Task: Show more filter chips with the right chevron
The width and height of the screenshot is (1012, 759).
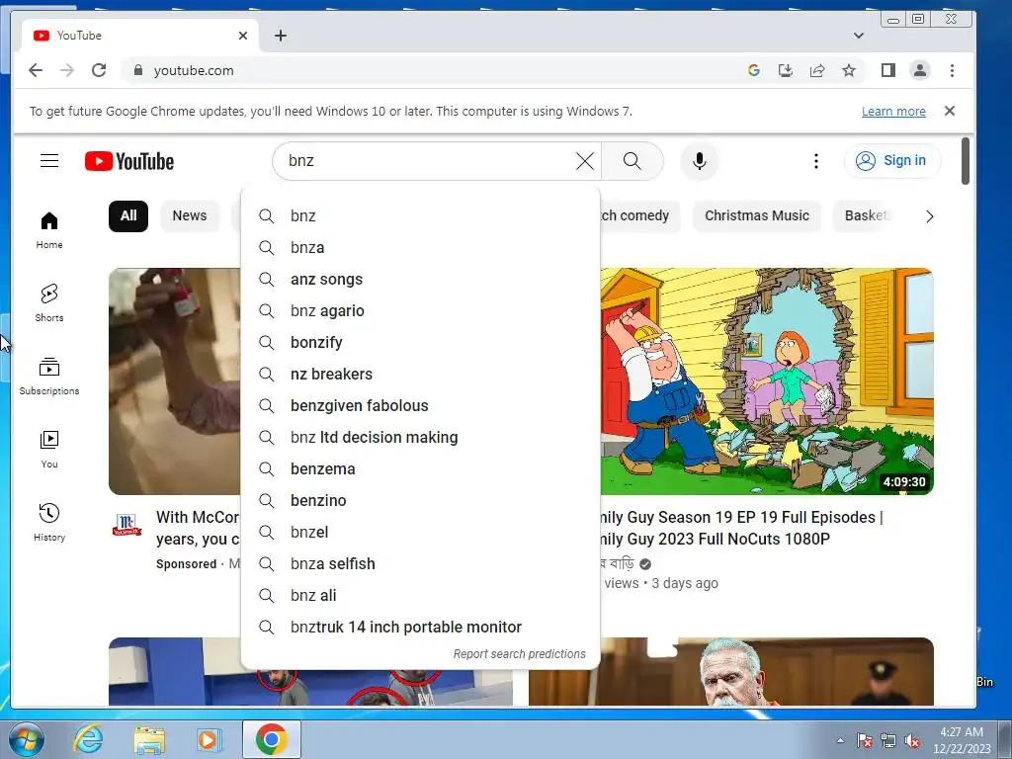Action: point(929,216)
